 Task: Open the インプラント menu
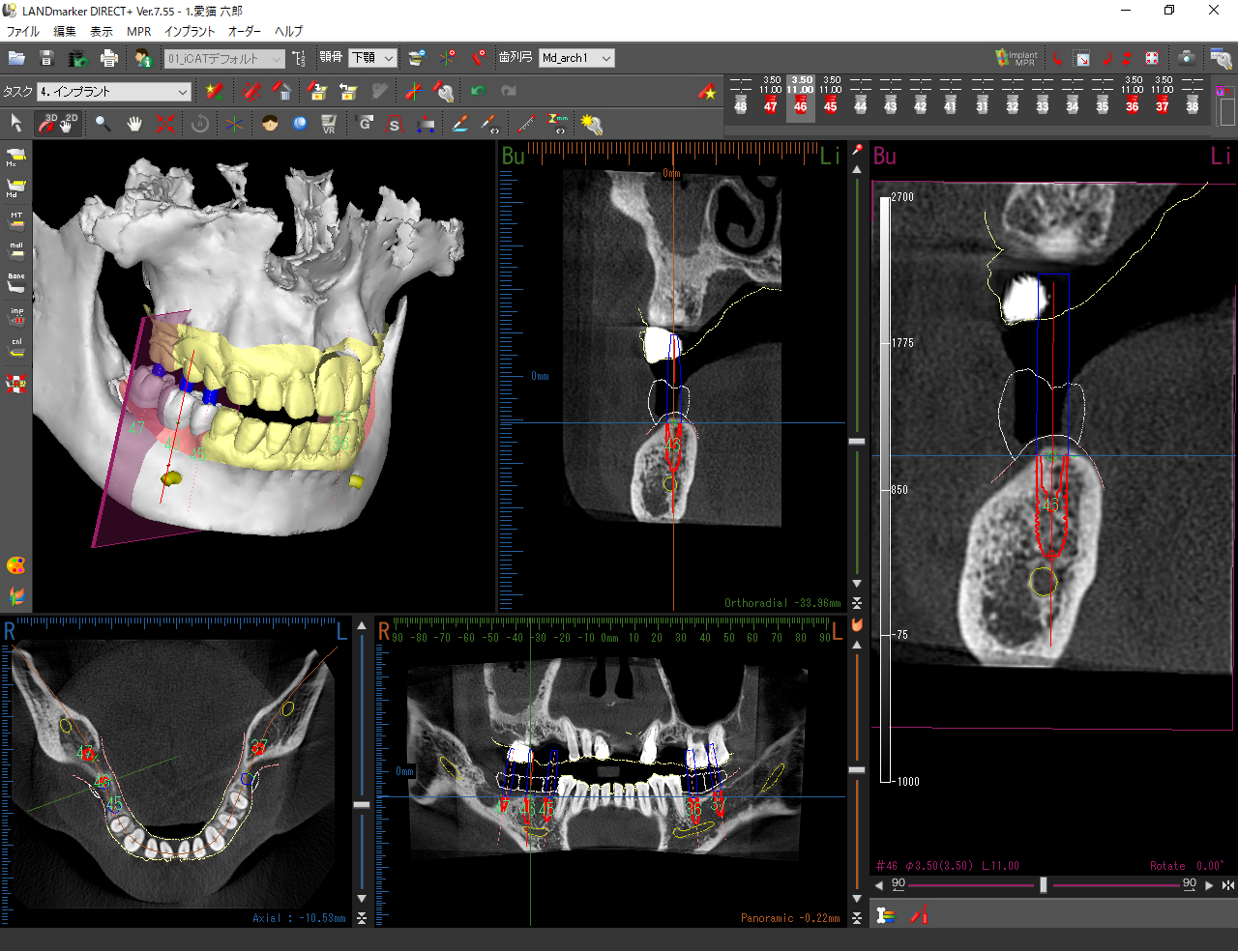[190, 31]
